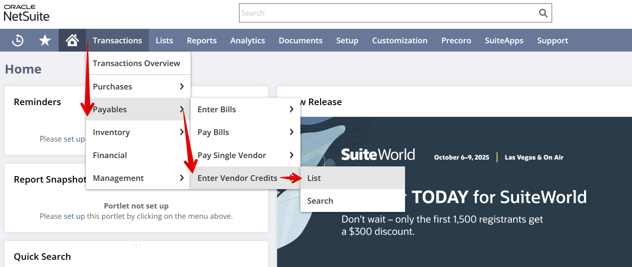
Task: Click set up link in Reminders portlet
Action: (74, 139)
